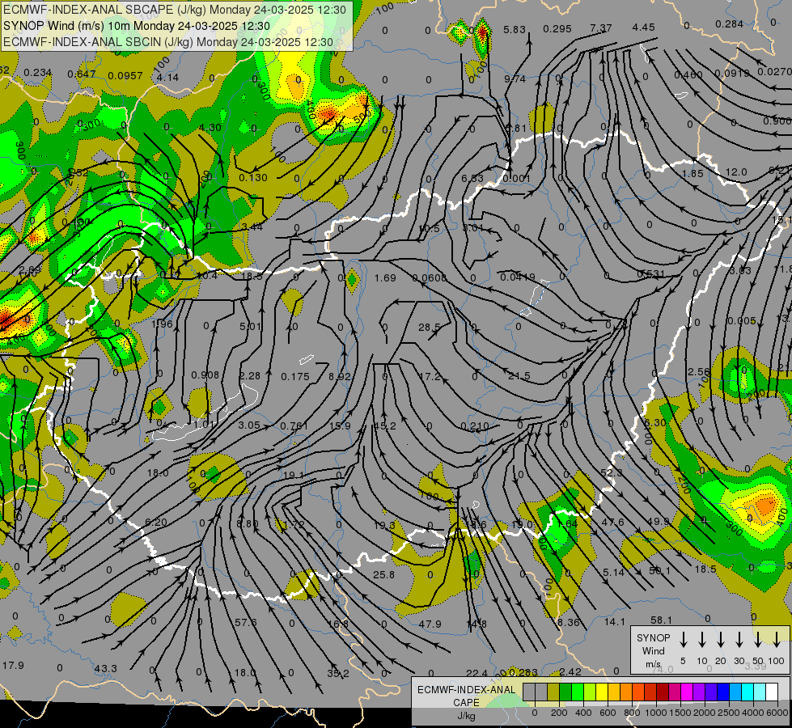Pick the dark red swatch above 1000
Viewport: 792px width, 728px height.
pos(663,692)
